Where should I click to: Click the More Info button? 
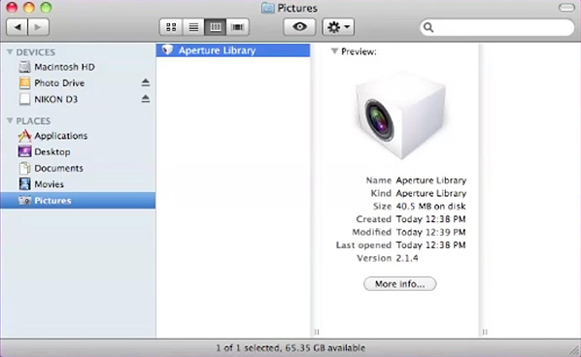(x=400, y=284)
